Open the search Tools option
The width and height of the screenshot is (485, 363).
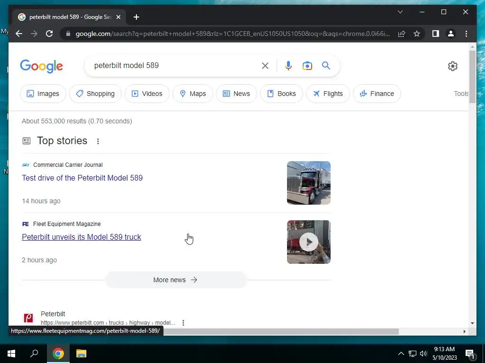tap(461, 94)
